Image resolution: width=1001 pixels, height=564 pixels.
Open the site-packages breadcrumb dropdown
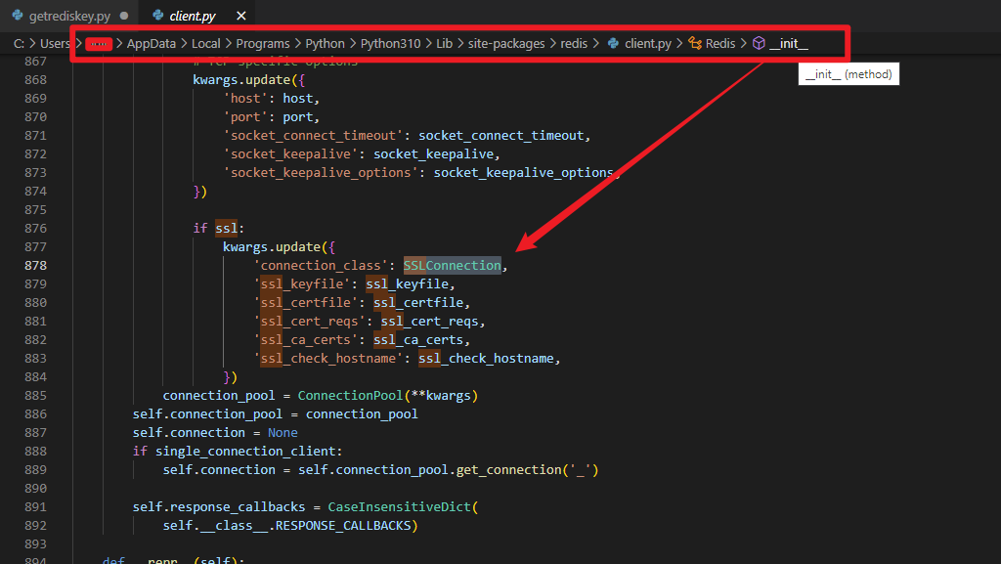point(505,43)
